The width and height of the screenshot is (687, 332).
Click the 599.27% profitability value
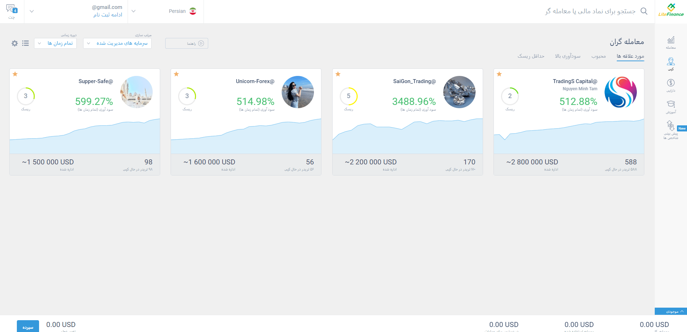94,101
